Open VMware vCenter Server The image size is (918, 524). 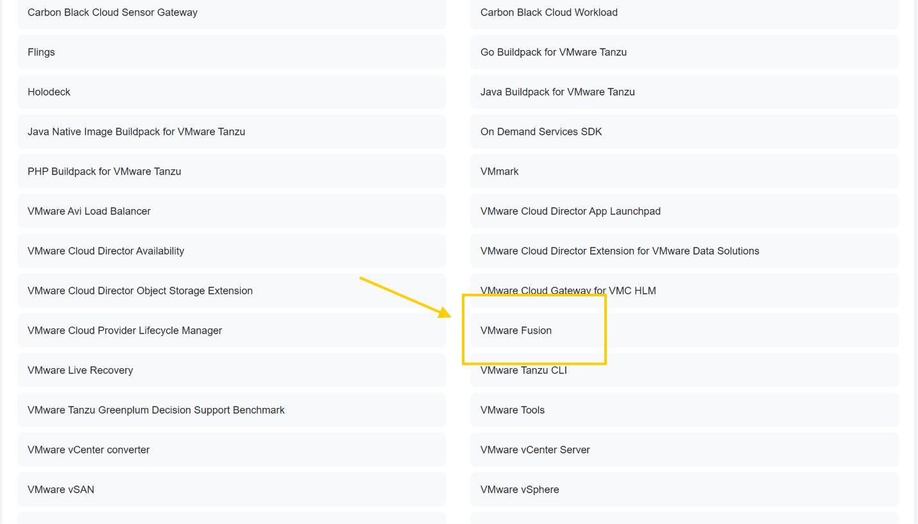(684, 450)
